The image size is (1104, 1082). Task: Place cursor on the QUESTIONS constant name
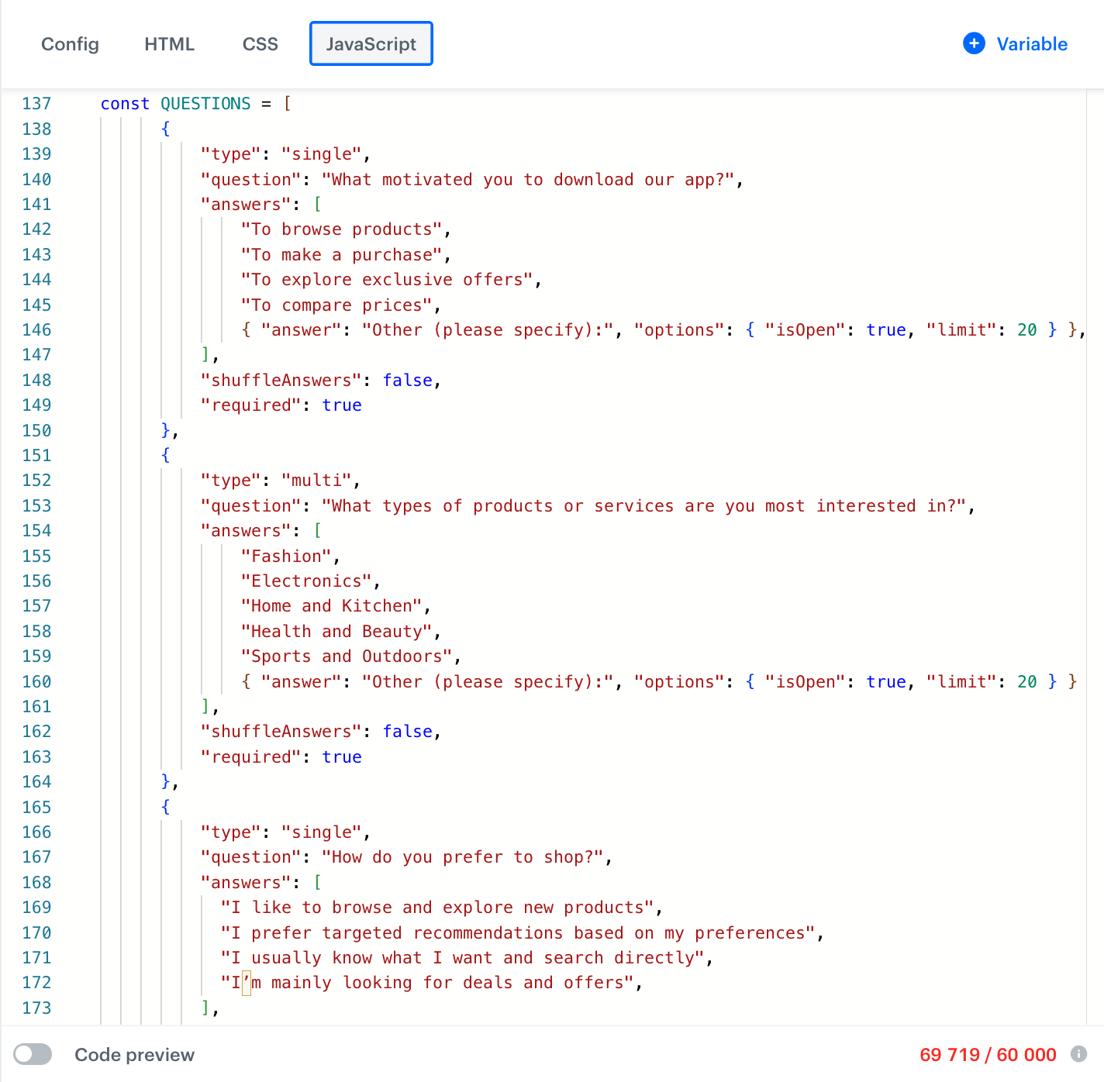tap(205, 103)
